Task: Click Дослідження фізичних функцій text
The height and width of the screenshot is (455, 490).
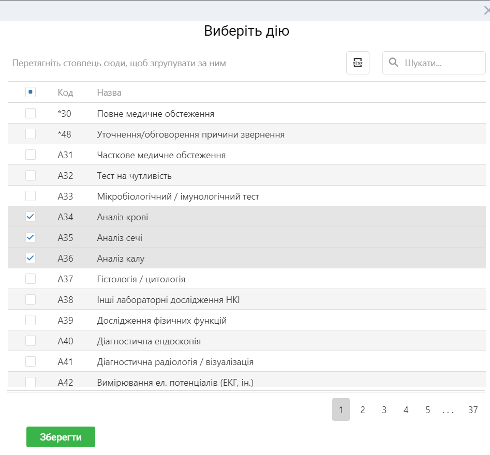Action: 161,321
